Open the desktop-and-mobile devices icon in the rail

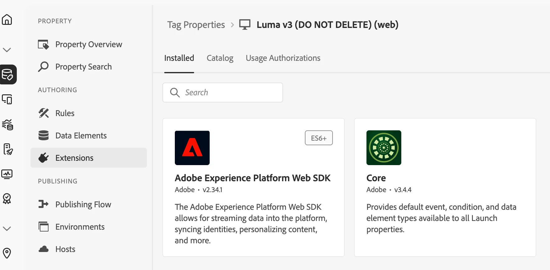coord(7,99)
